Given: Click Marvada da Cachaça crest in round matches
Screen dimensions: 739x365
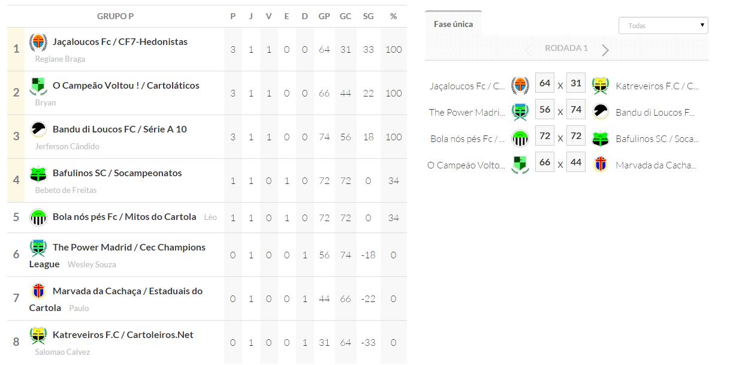Looking at the screenshot, I should coord(601,164).
